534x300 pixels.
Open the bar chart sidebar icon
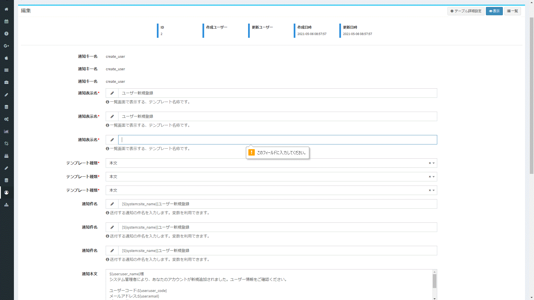pos(6,131)
